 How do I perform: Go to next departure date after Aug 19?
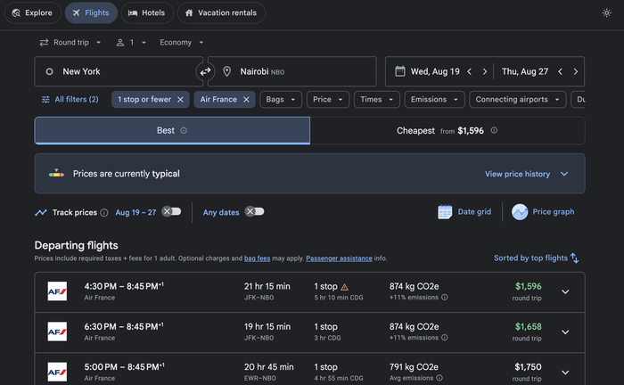click(485, 71)
